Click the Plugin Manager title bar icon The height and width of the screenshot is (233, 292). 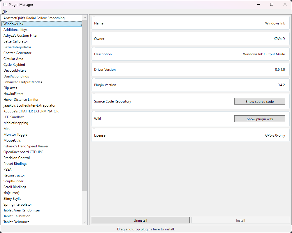[4, 4]
